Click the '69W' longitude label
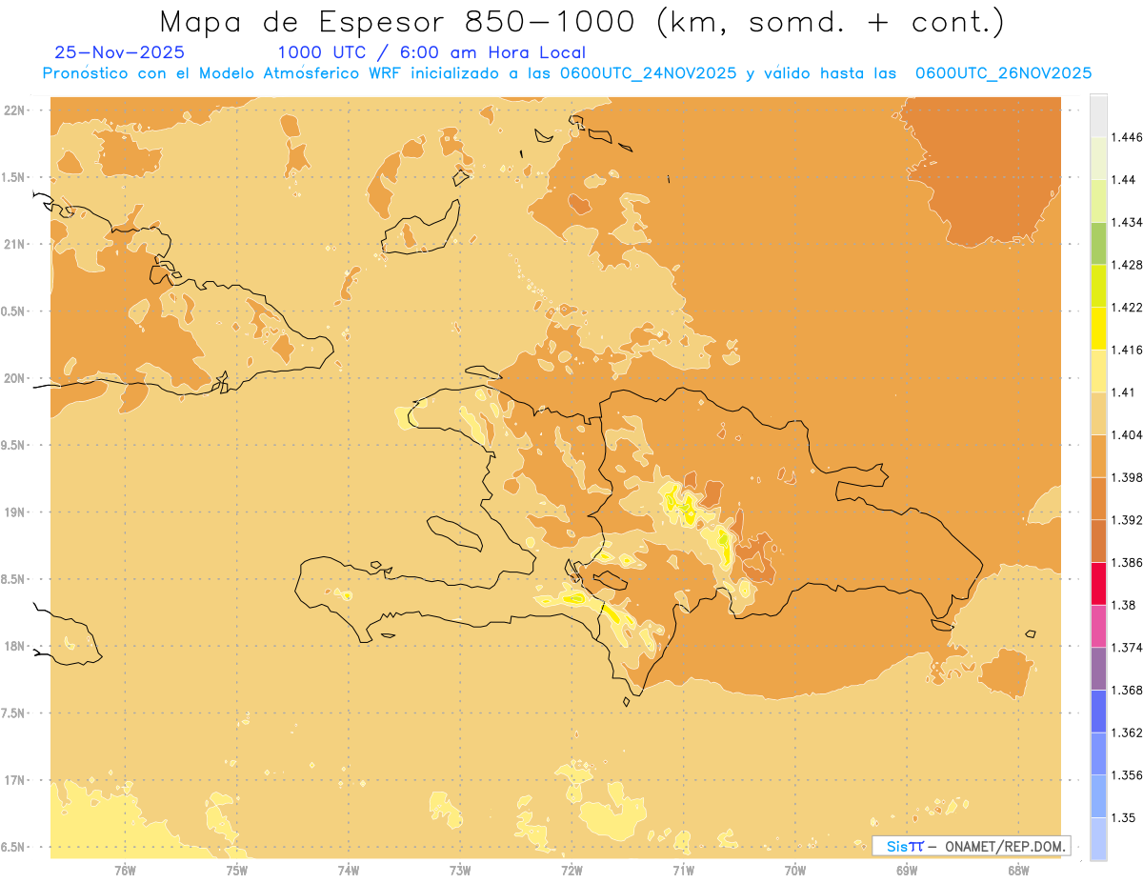The image size is (1143, 883). tap(907, 870)
